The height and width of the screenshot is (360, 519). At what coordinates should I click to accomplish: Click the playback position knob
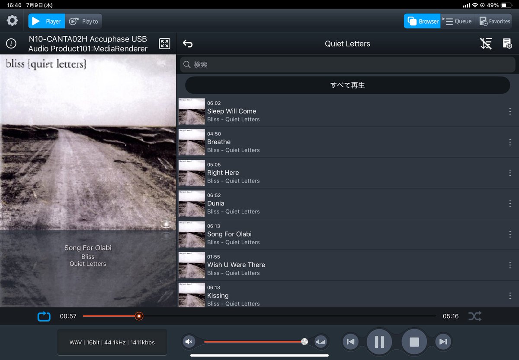coord(139,316)
